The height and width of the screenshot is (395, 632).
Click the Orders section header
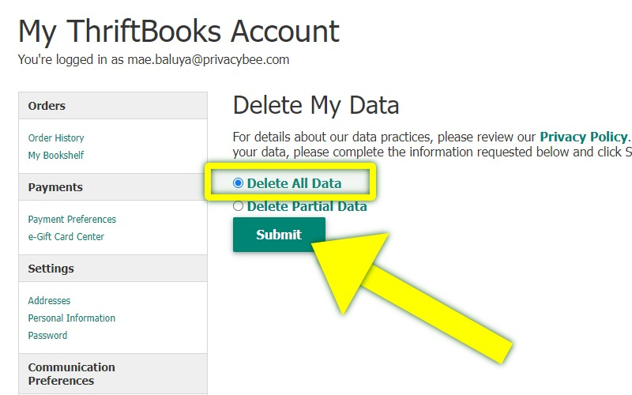(47, 106)
